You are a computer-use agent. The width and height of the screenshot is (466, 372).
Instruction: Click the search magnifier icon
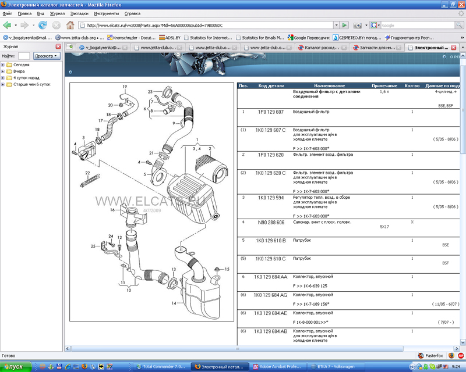459,25
